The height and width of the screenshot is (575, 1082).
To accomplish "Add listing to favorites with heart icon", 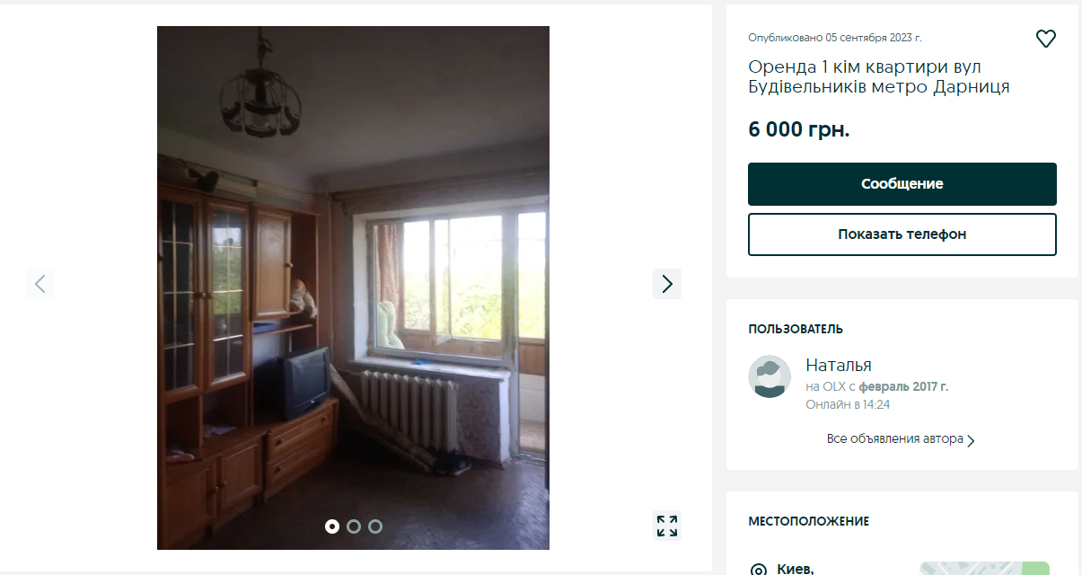I will tap(1045, 39).
